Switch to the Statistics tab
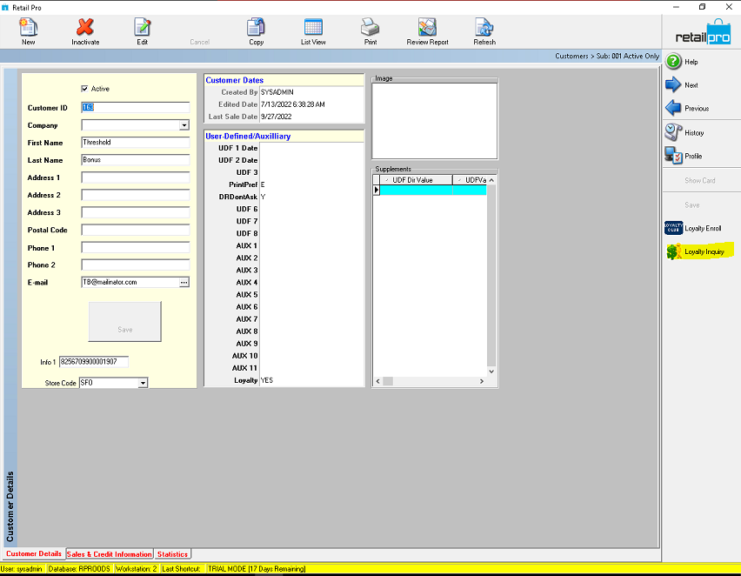 172,554
